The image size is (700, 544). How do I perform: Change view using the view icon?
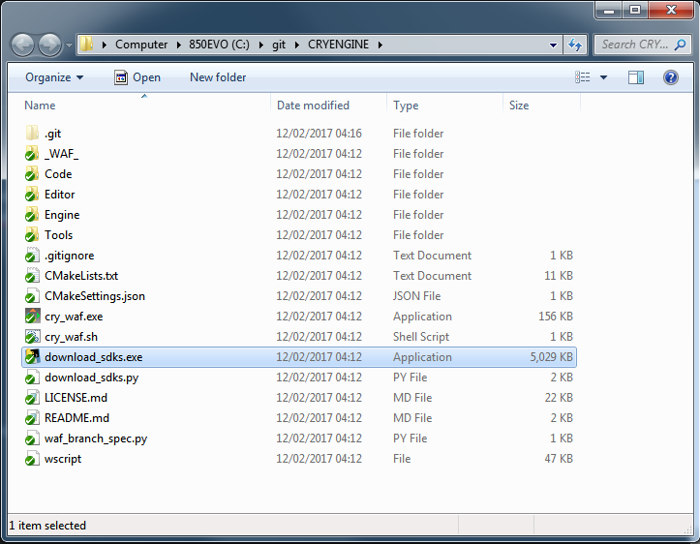click(582, 77)
